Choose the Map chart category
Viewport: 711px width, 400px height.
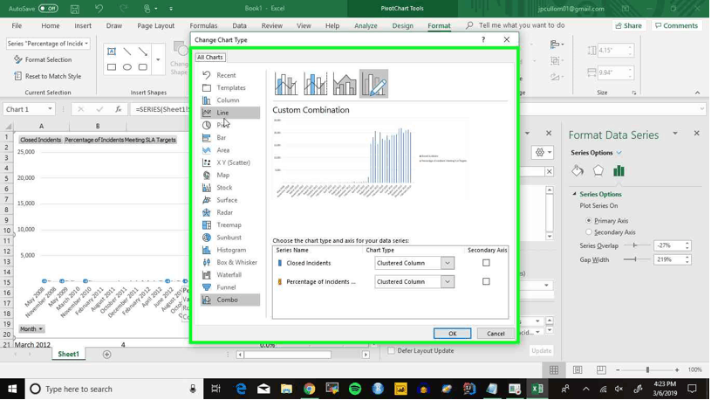(x=230, y=176)
